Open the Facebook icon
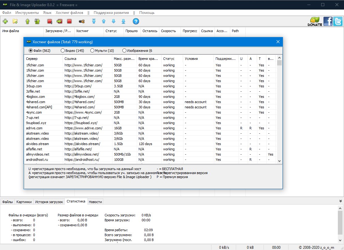This screenshot has height=250, width=344. coord(328,21)
